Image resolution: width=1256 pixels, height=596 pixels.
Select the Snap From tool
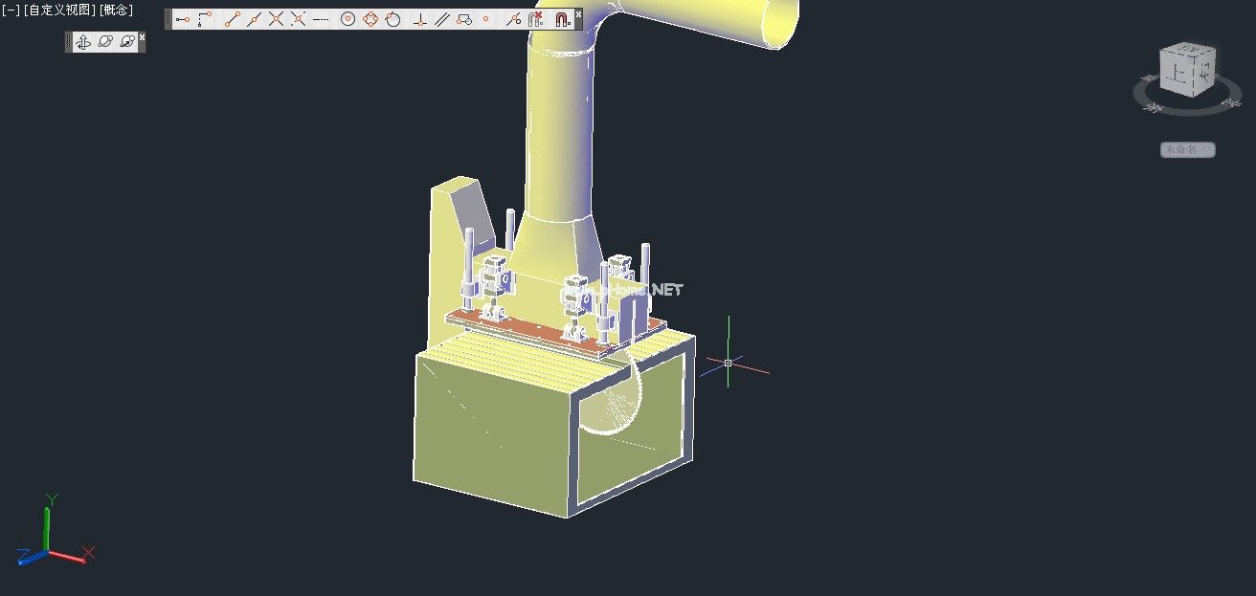203,17
